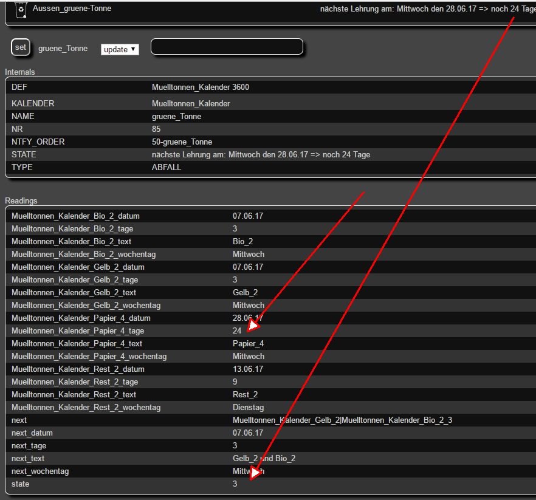536x500 pixels.
Task: Click the Internals section heading
Action: coord(20,72)
